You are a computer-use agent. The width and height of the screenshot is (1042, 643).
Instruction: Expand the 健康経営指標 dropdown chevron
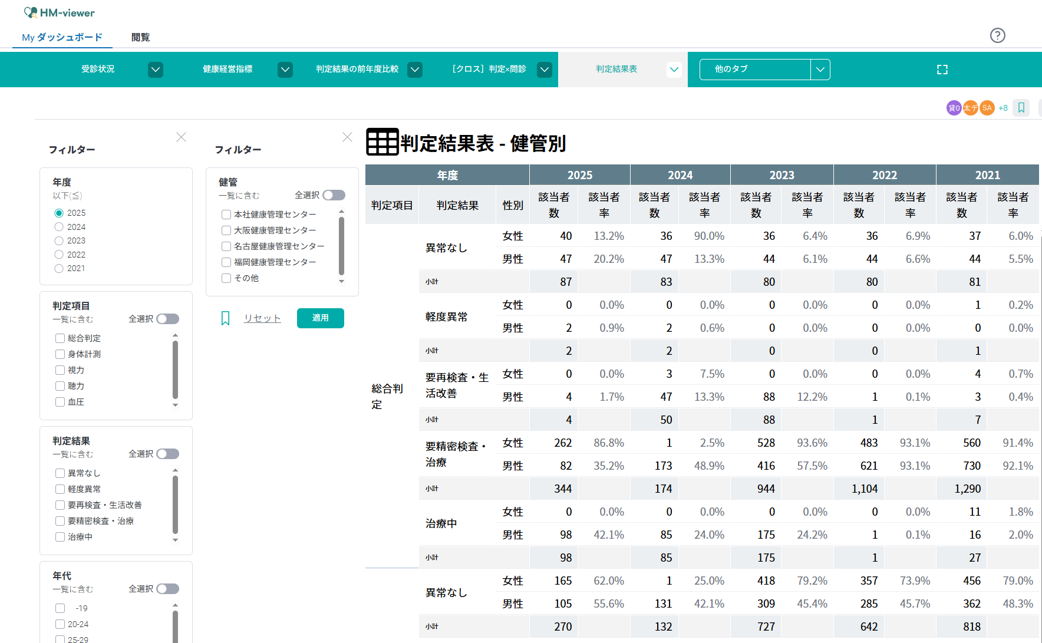click(285, 70)
